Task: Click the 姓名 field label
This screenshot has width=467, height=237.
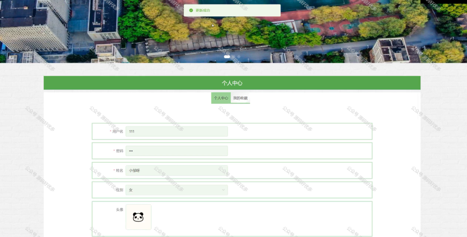Action: pyautogui.click(x=119, y=171)
